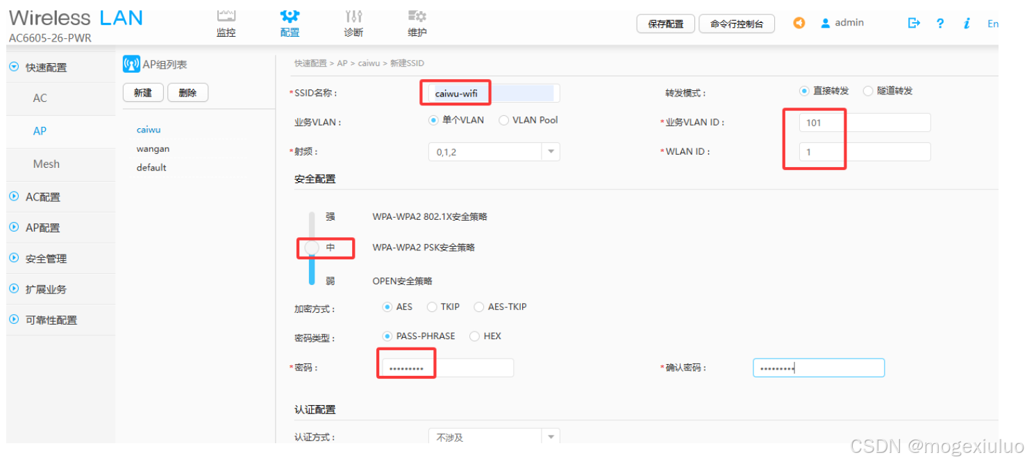Choose AES encryption method
The width and height of the screenshot is (1027, 464).
point(387,307)
